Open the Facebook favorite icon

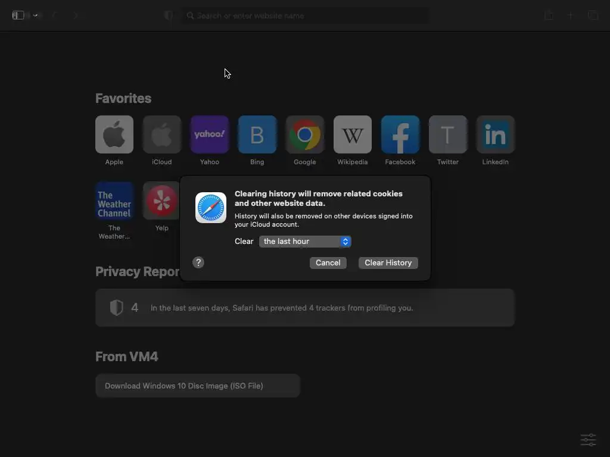(400, 134)
